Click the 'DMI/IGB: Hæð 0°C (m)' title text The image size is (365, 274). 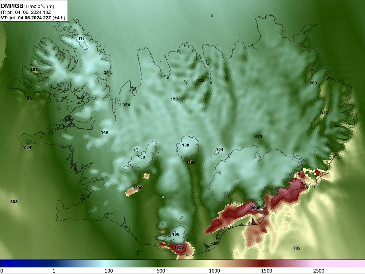[27, 6]
